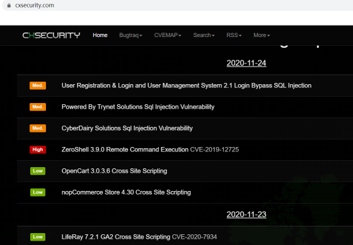Go to the Home nav item
The image size is (353, 245).
[100, 35]
